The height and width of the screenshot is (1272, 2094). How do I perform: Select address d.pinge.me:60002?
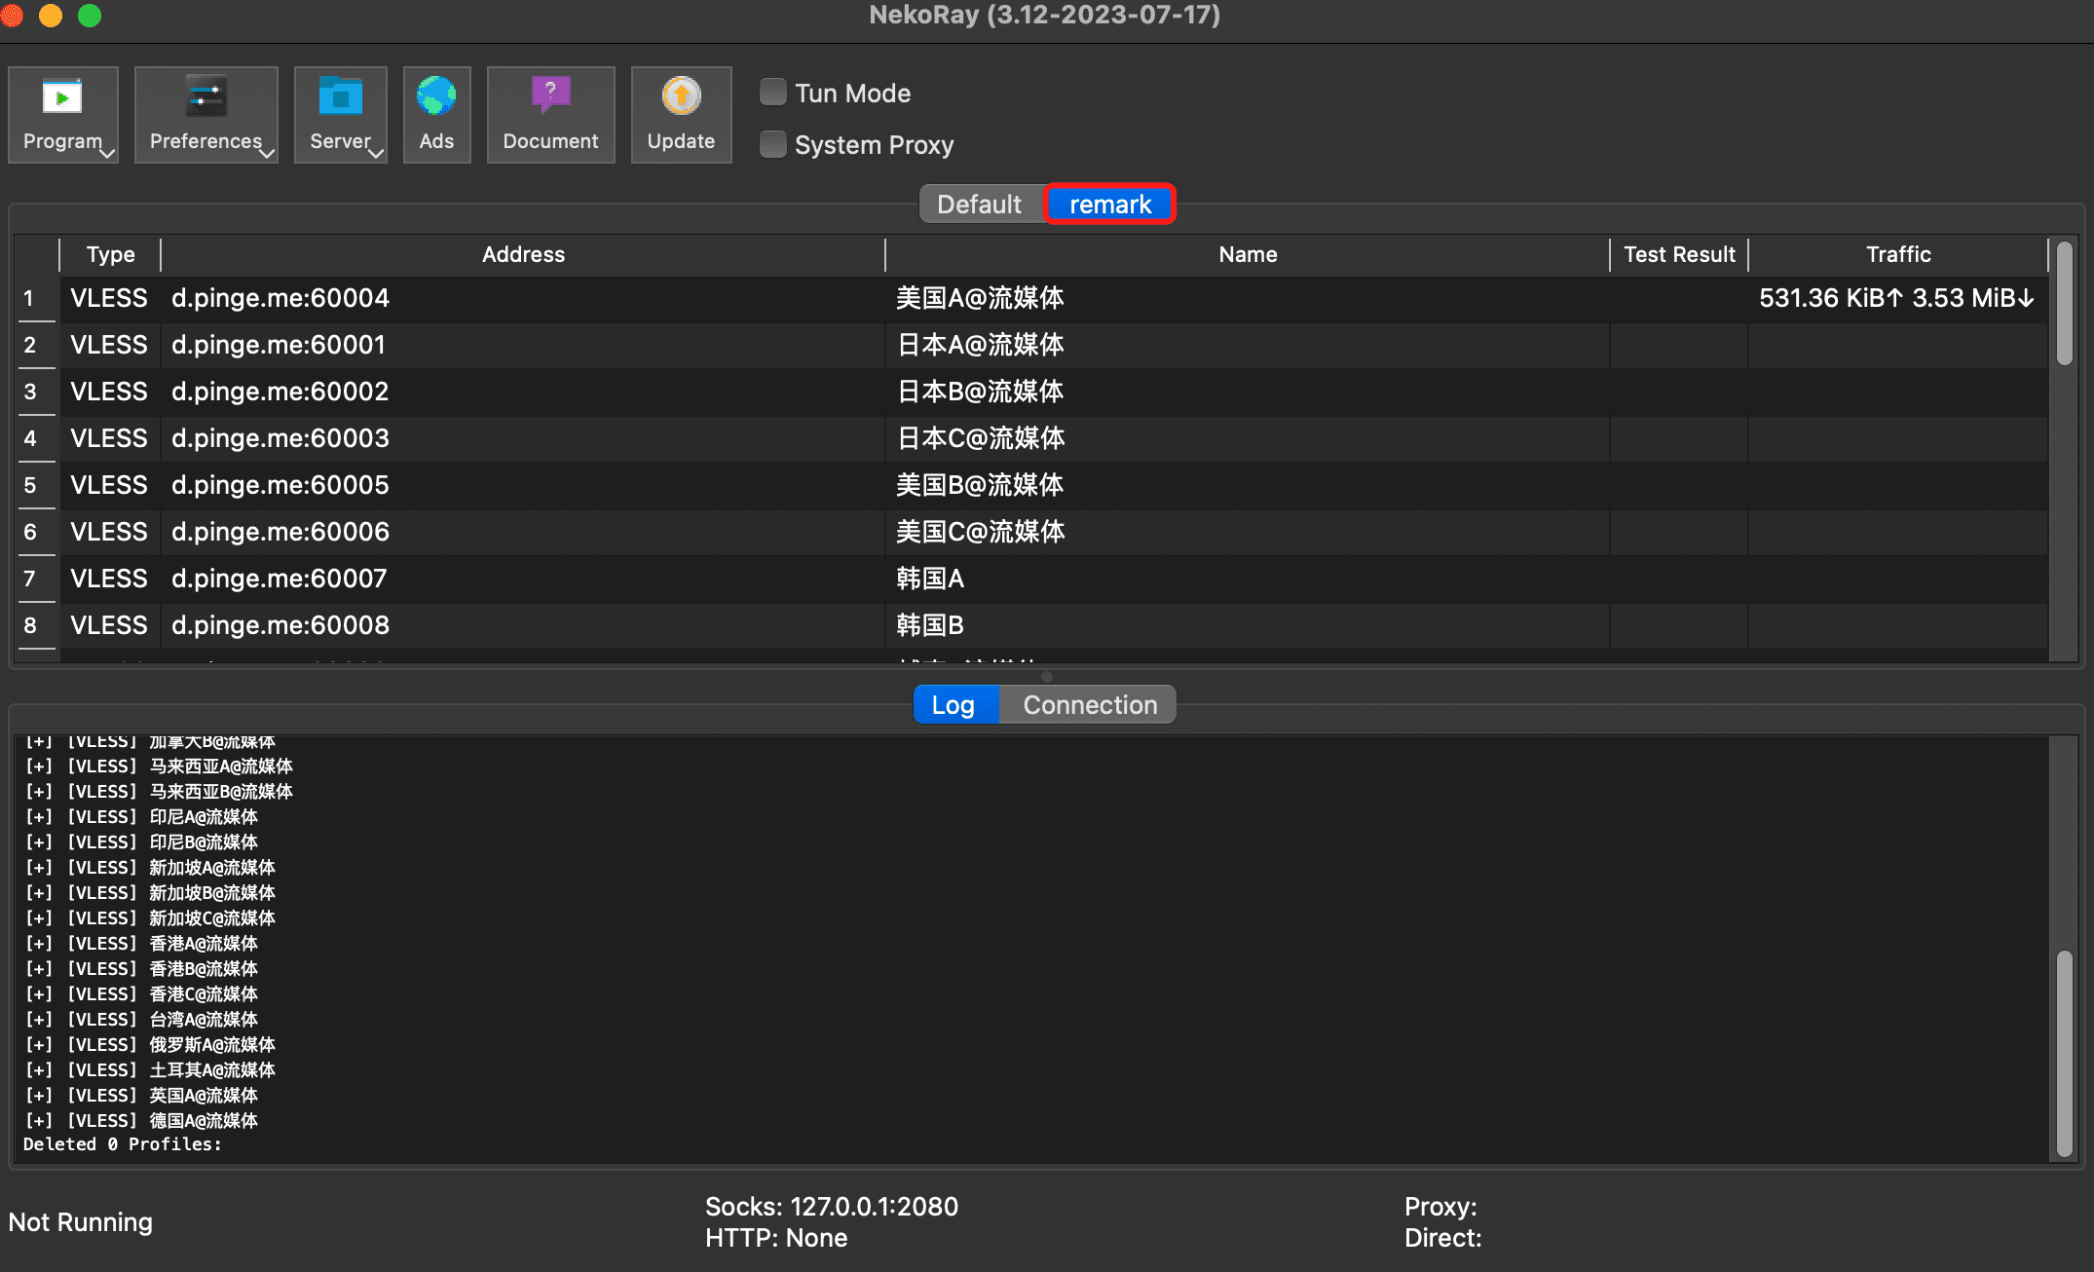coord(280,392)
